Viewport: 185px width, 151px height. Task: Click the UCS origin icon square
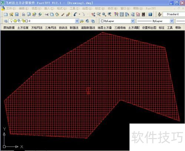(x=4, y=147)
